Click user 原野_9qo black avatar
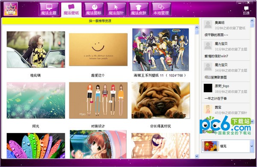Image resolution: width=257 pixels, height=167 pixels. 208,88
